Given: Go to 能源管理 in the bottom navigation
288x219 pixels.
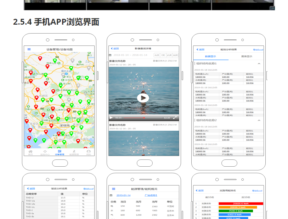Looking at the screenshot, I should (x=74, y=153).
